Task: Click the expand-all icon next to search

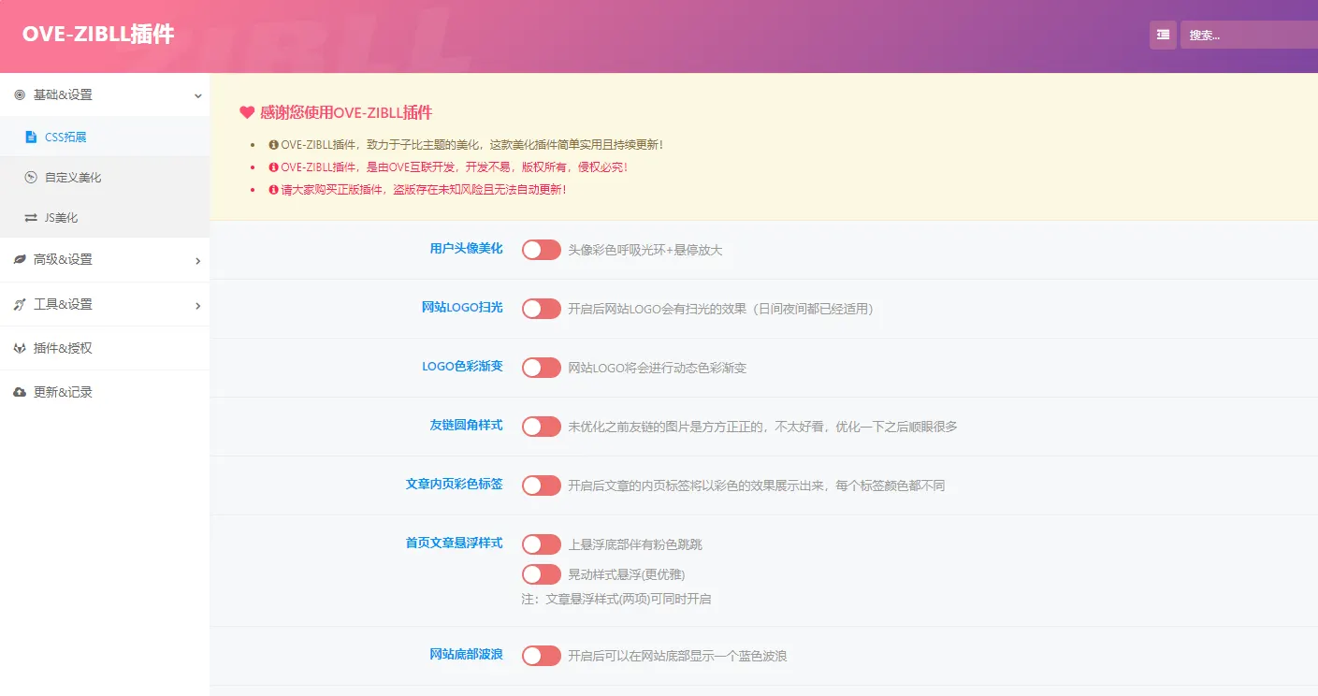Action: 1163,35
